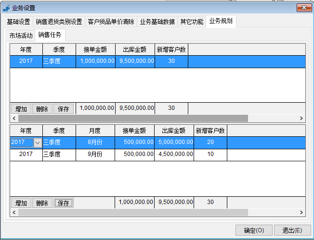Click 保存 under the monthly task table
314x240 pixels.
[x=63, y=203]
